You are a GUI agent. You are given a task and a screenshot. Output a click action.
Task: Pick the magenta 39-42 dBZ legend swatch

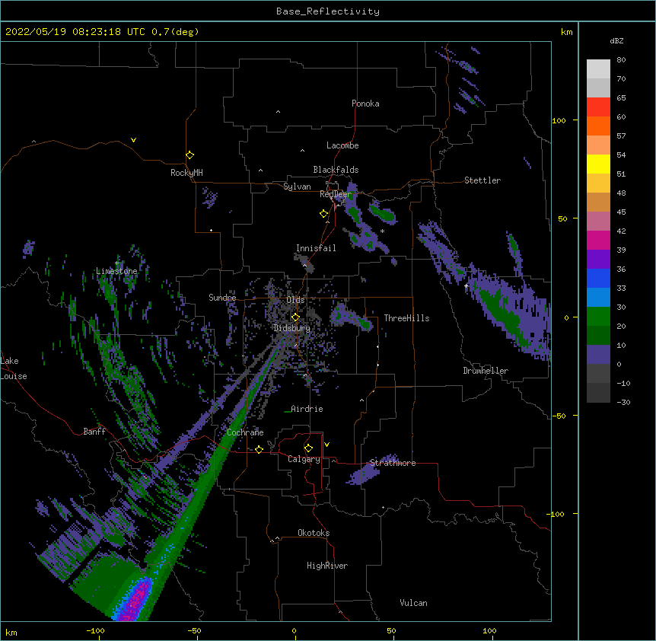(598, 240)
